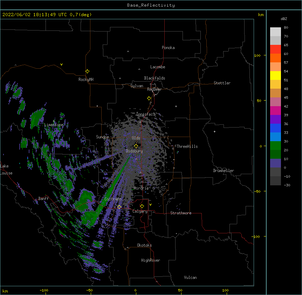Click the km unit label beside the timestamp
Image resolution: width=302 pixels, height=295 pixels.
(x=261, y=15)
